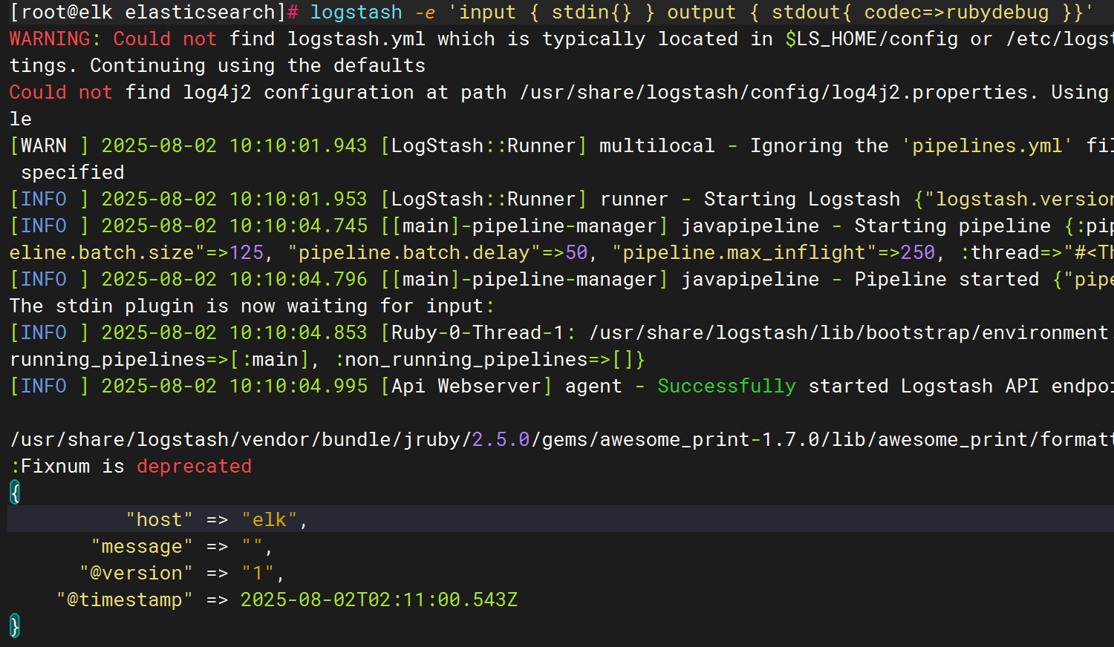1114x647 pixels.
Task: Click "multilocal" in the WARN line
Action: [x=657, y=146]
